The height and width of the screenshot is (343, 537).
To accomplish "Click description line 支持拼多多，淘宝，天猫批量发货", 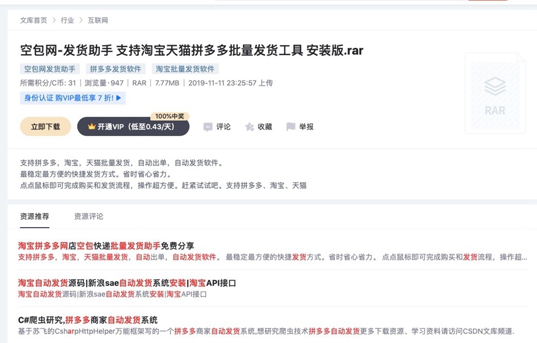I will (x=122, y=163).
